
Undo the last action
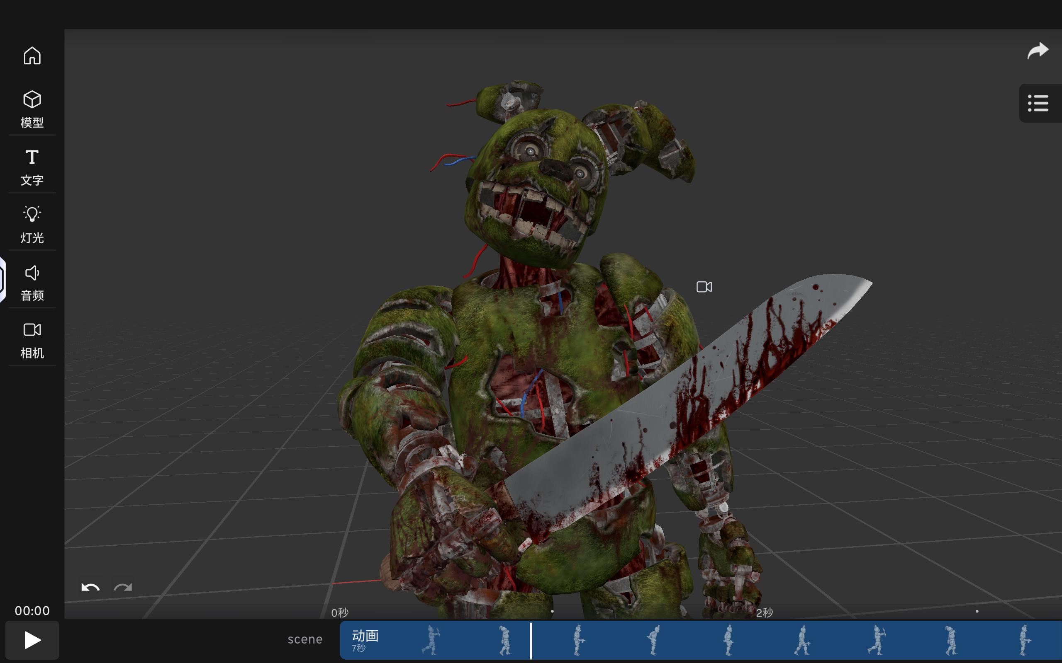pos(90,587)
